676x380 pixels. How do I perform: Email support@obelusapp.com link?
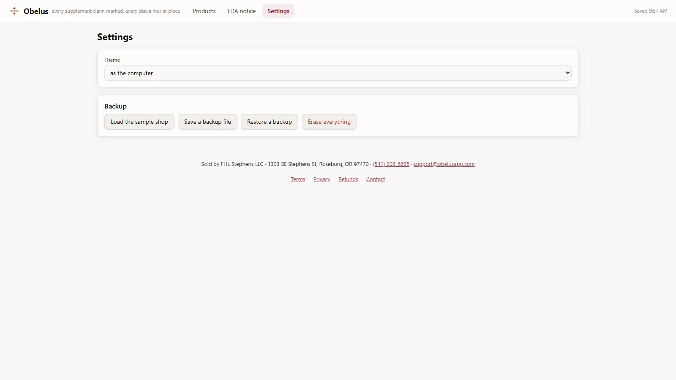tap(444, 164)
